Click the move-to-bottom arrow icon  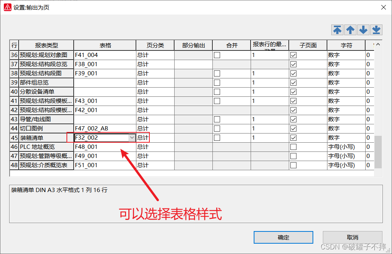pos(376,30)
